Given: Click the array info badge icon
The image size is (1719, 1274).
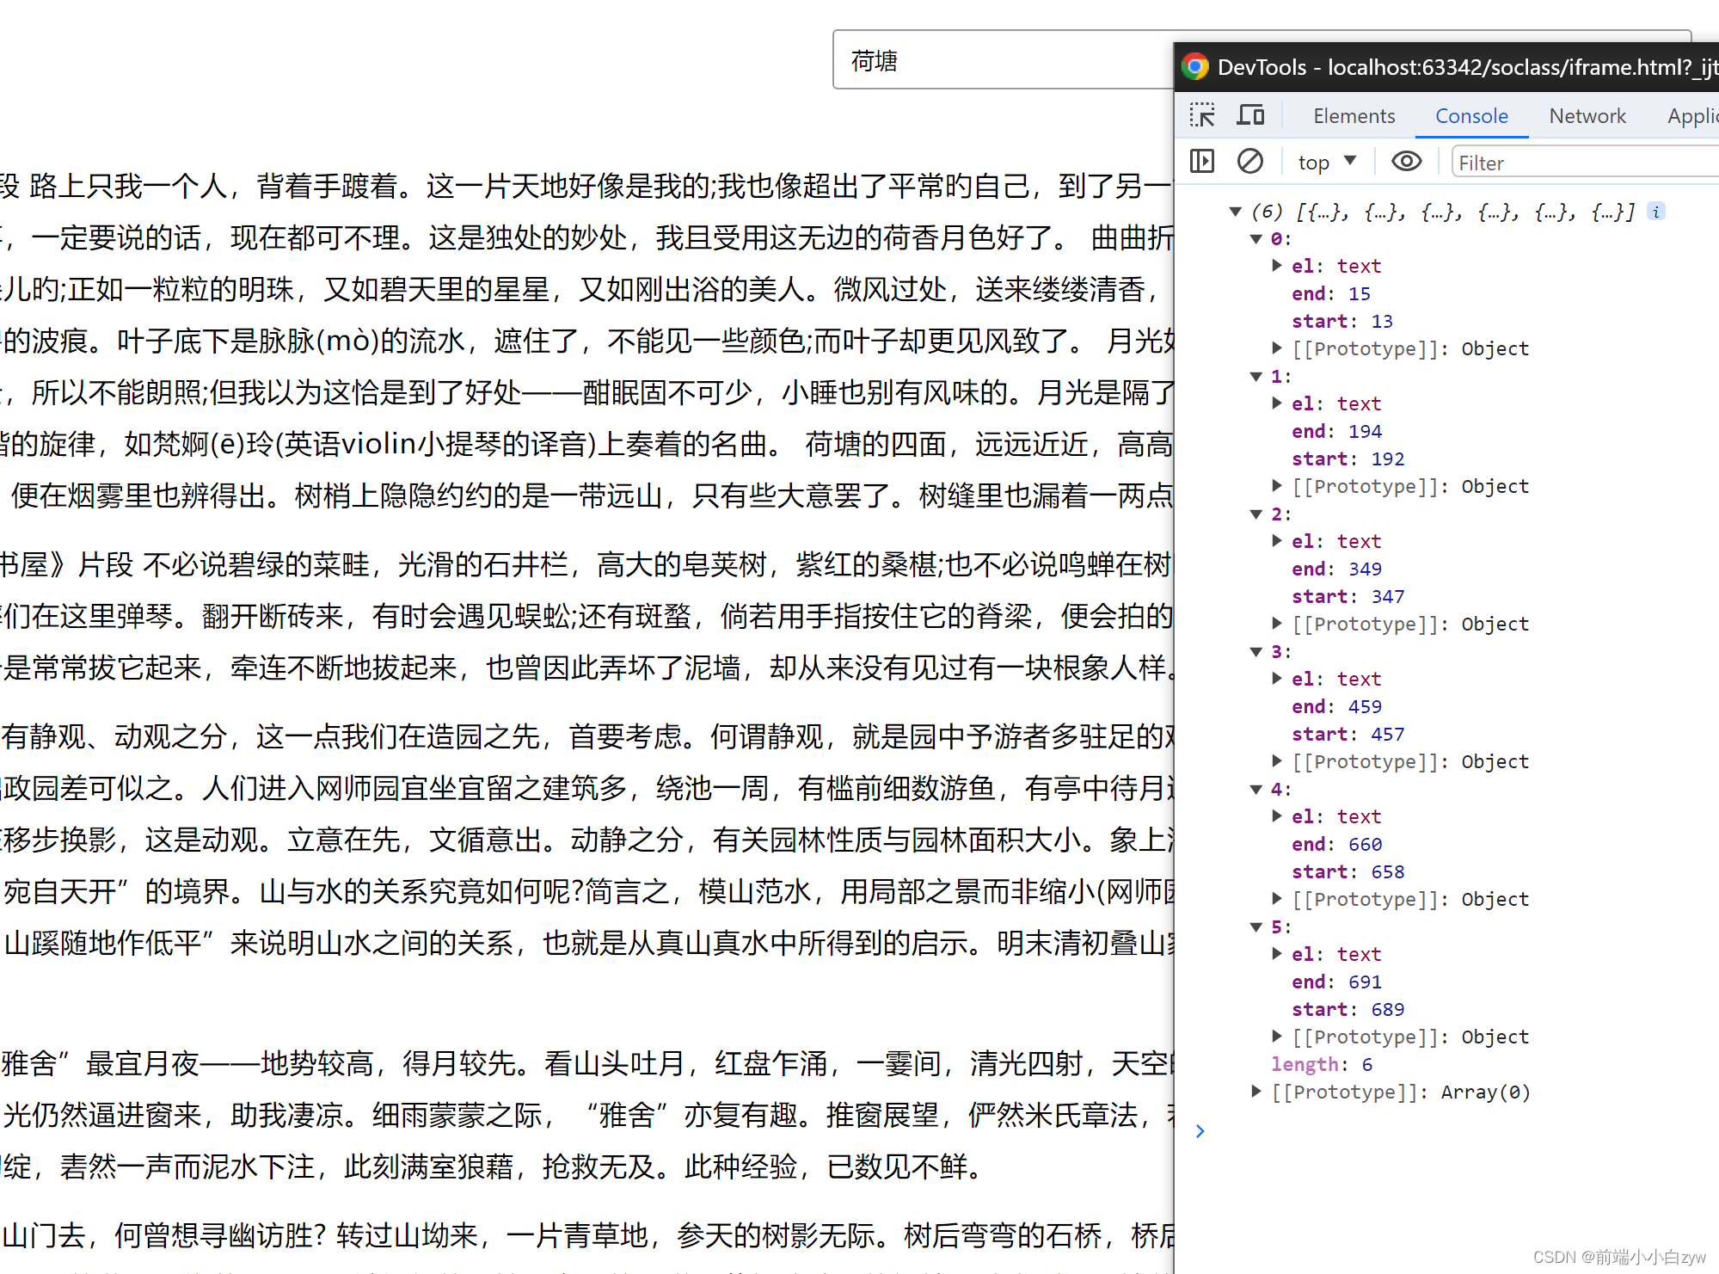Looking at the screenshot, I should coord(1656,212).
